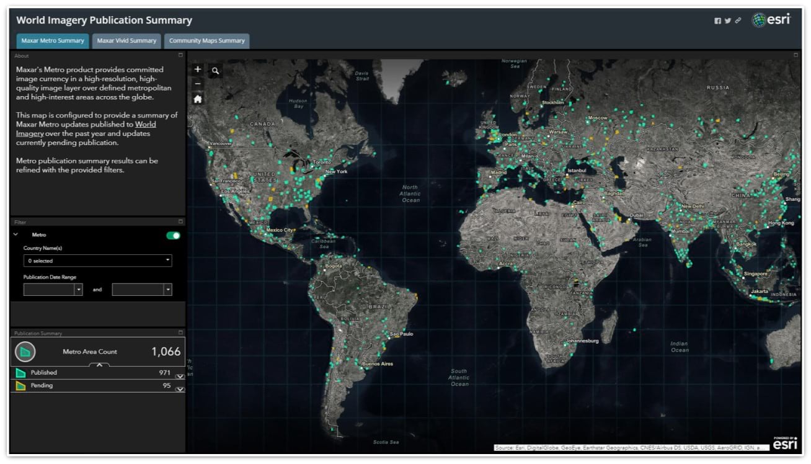The image size is (811, 464).
Task: Maximize the About panel
Action: [x=180, y=55]
